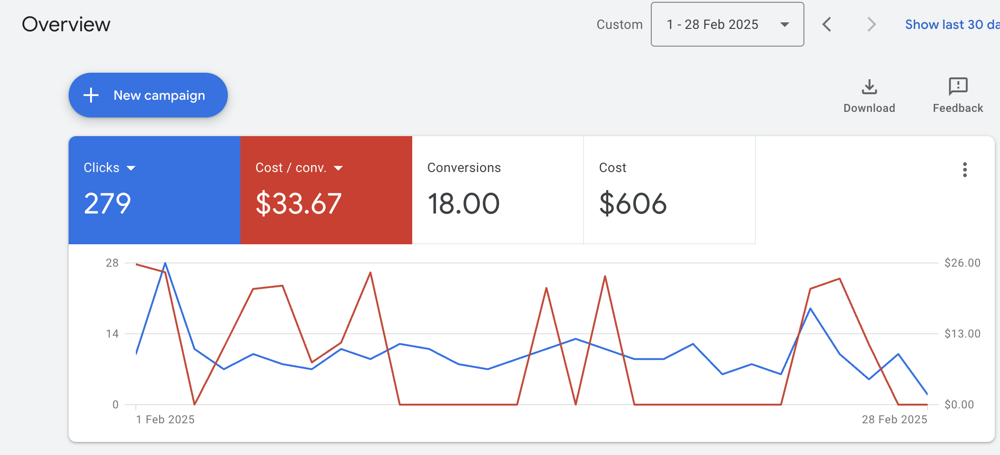Click the 1 Feb 2025 axis label
The width and height of the screenshot is (1000, 455).
coord(165,420)
